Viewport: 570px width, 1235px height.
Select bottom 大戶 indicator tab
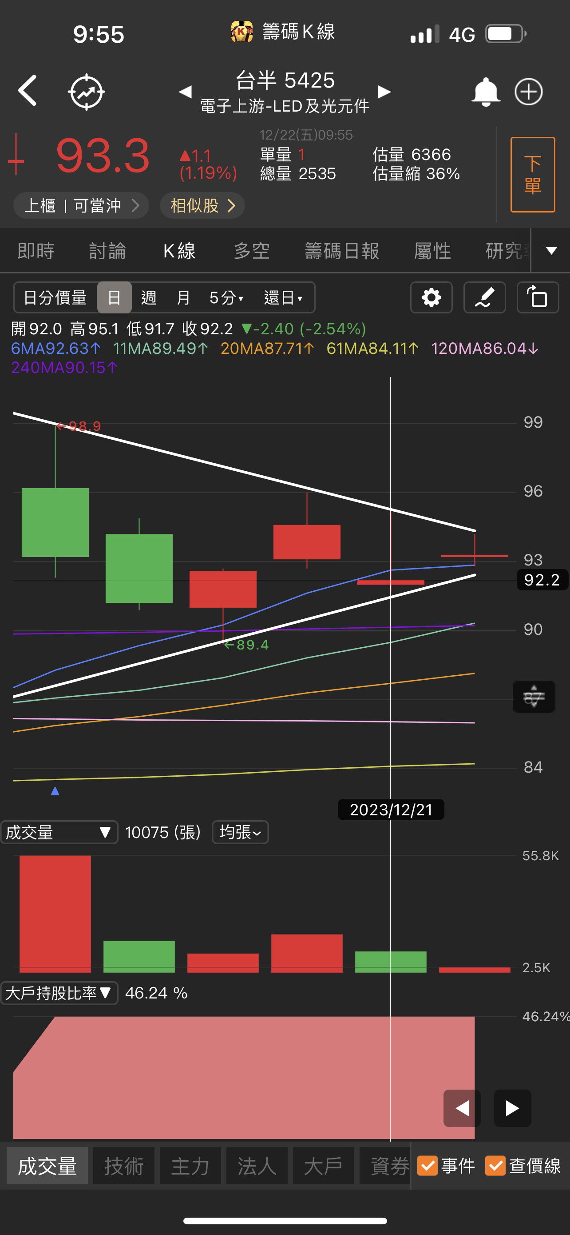point(324,1166)
